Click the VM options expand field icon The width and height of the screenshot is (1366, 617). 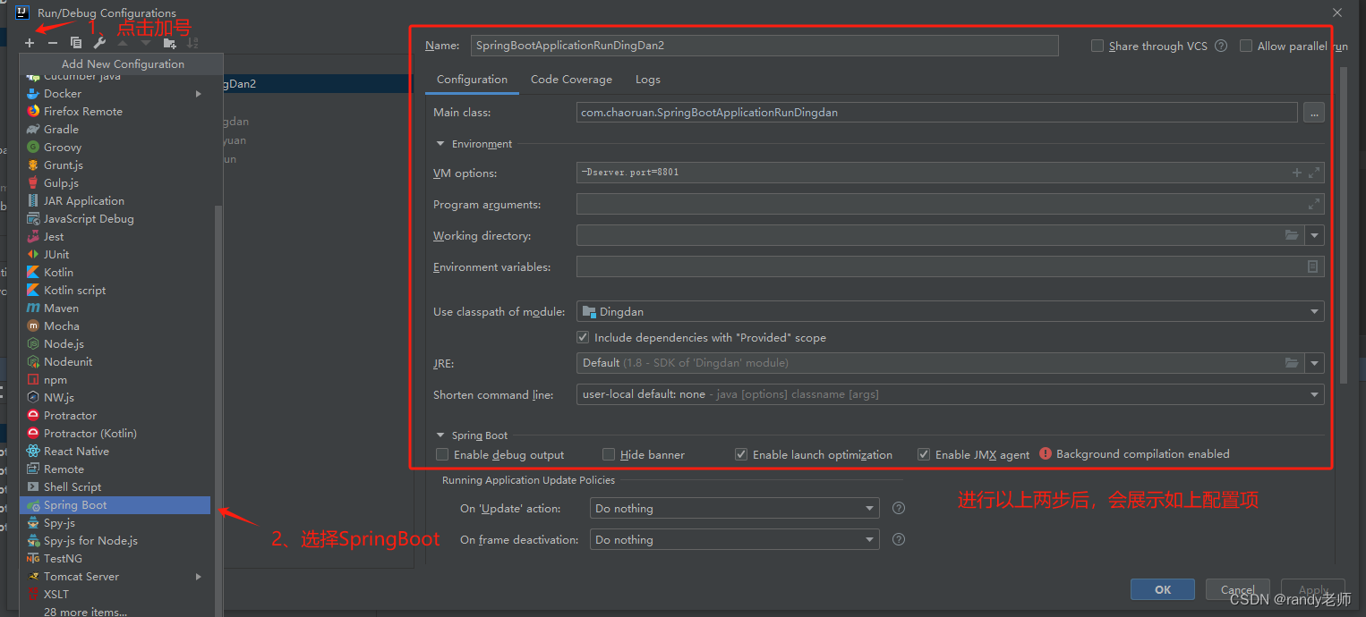pyautogui.click(x=1314, y=173)
